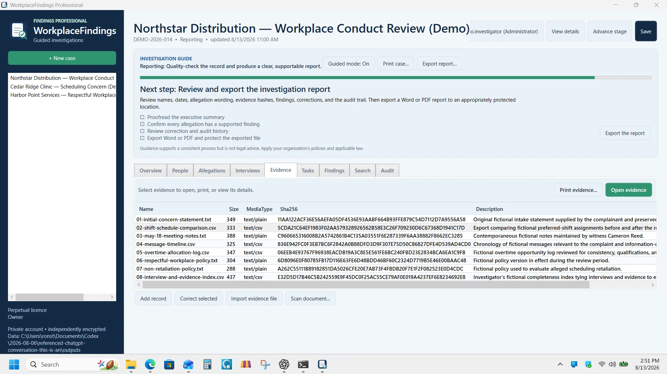Click Export report... button
Viewport: 667px width, 374px height.
pyautogui.click(x=439, y=63)
